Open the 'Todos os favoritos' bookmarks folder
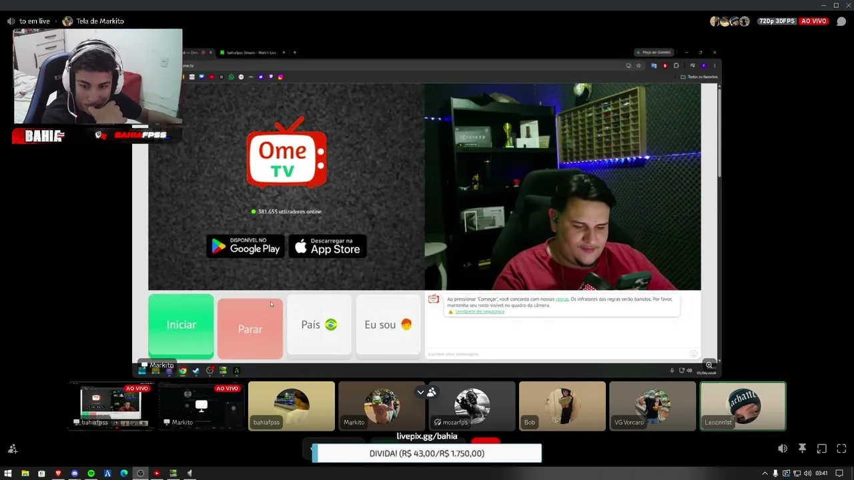The width and height of the screenshot is (854, 480). tap(699, 77)
